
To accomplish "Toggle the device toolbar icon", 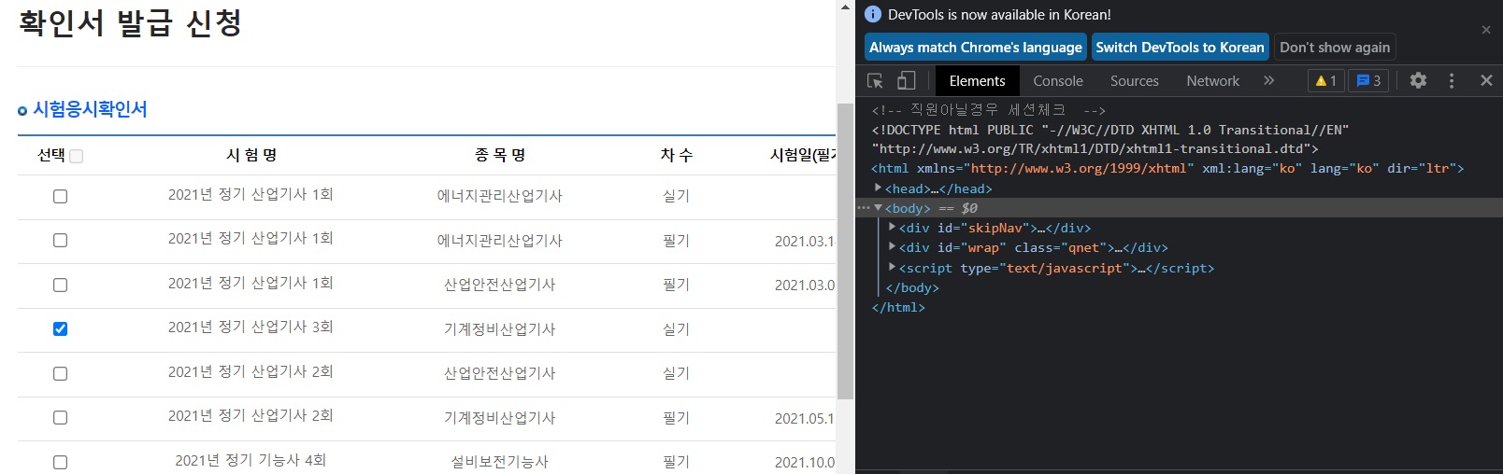I will coord(906,81).
